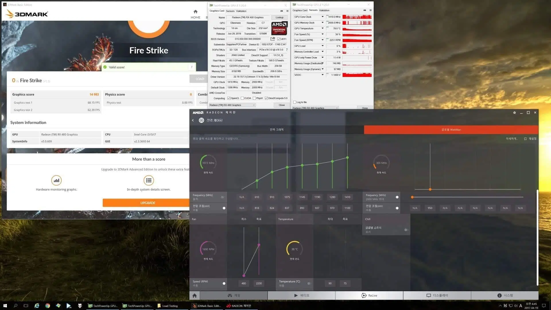Open taskbar search magnifier

(x=15, y=306)
